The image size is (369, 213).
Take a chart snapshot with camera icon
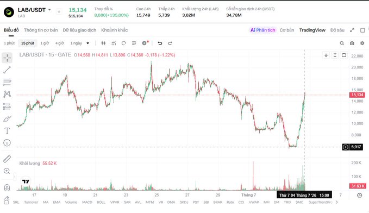pyautogui.click(x=352, y=43)
